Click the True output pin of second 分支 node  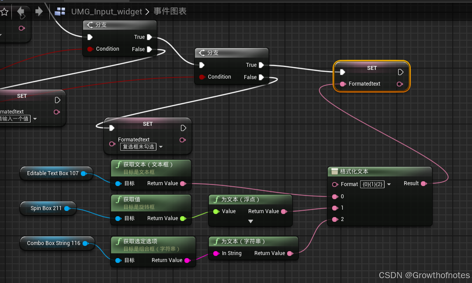tap(261, 65)
